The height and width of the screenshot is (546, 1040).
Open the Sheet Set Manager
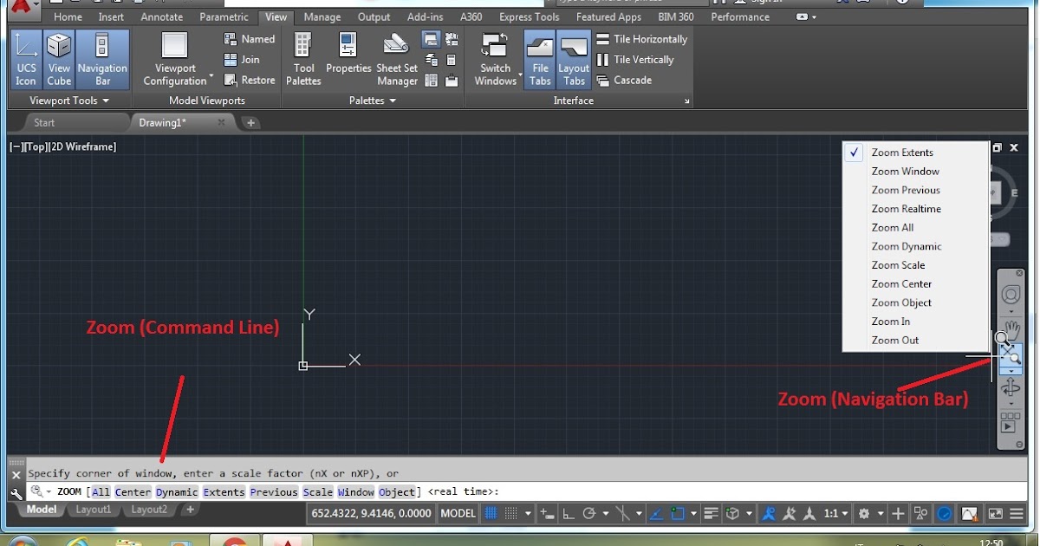(395, 54)
